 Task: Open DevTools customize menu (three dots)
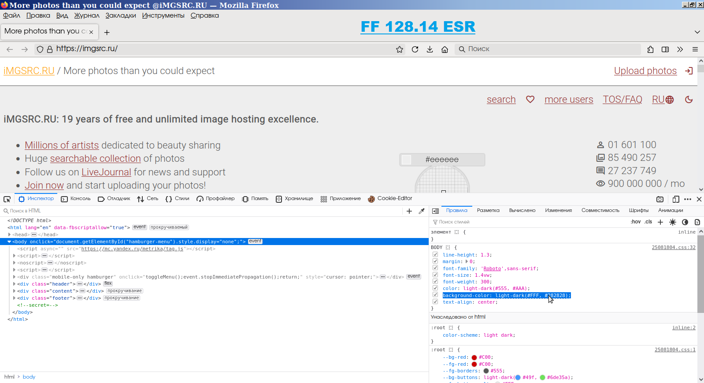688,199
